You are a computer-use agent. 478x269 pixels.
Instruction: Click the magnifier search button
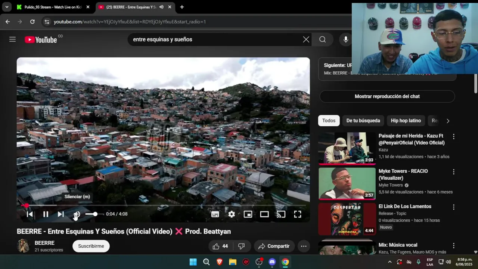[x=323, y=39]
